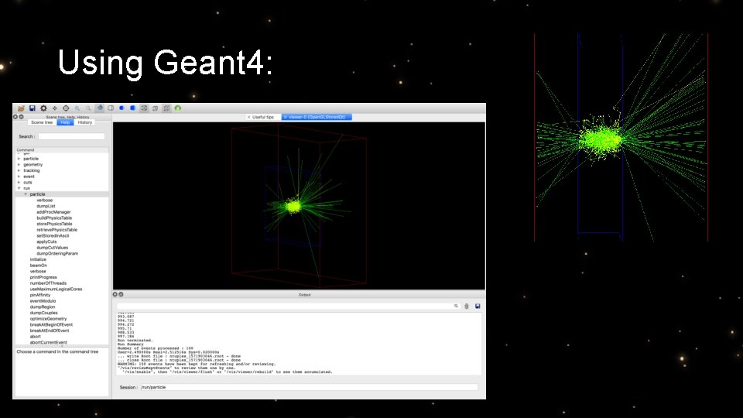Expand the cuts command node
743x418 pixels.
coord(19,183)
